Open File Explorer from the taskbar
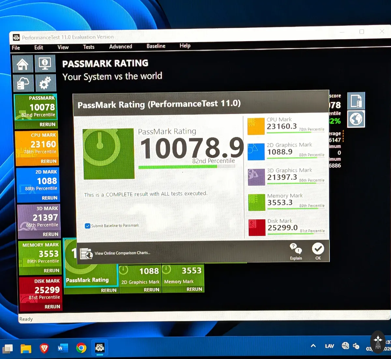 coord(26,348)
